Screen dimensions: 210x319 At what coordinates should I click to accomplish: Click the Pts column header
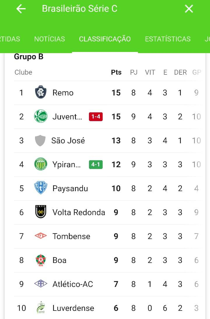point(116,72)
